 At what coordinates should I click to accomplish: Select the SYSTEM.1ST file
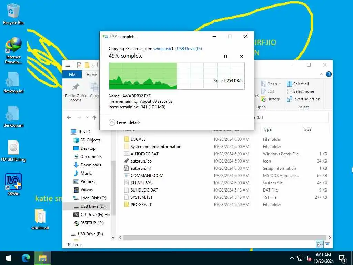pos(141,197)
